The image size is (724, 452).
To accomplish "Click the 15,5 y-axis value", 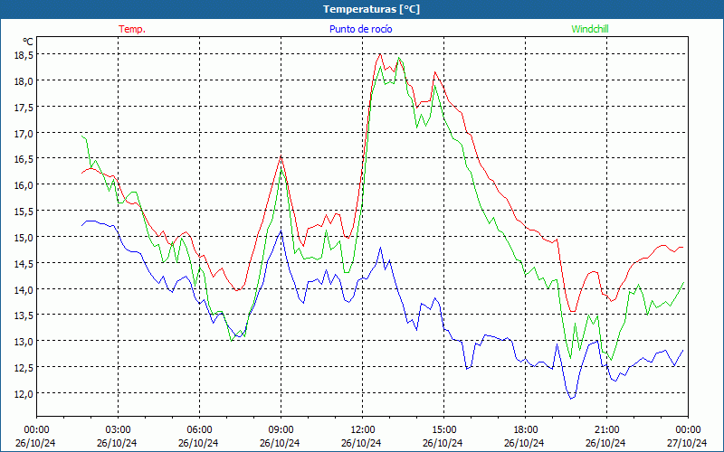I will tap(24, 212).
